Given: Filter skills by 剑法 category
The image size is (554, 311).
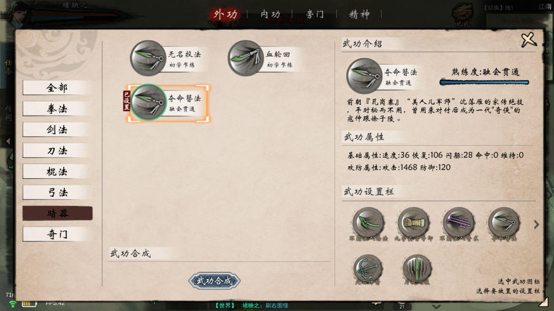Looking at the screenshot, I should (57, 130).
